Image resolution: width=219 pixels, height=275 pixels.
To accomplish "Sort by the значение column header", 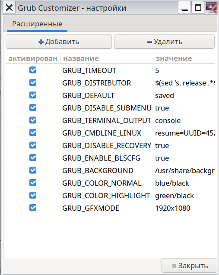I will [184, 58].
